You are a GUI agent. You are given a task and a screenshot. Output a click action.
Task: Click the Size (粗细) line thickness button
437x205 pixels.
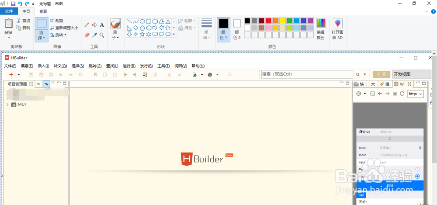click(x=207, y=30)
